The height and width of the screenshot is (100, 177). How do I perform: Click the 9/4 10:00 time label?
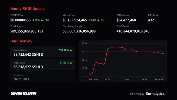pyautogui.click(x=159, y=79)
